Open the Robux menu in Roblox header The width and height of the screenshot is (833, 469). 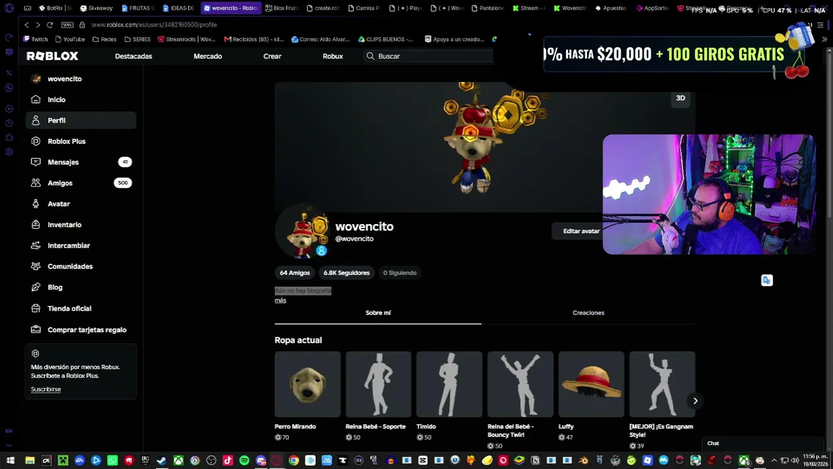(x=333, y=56)
